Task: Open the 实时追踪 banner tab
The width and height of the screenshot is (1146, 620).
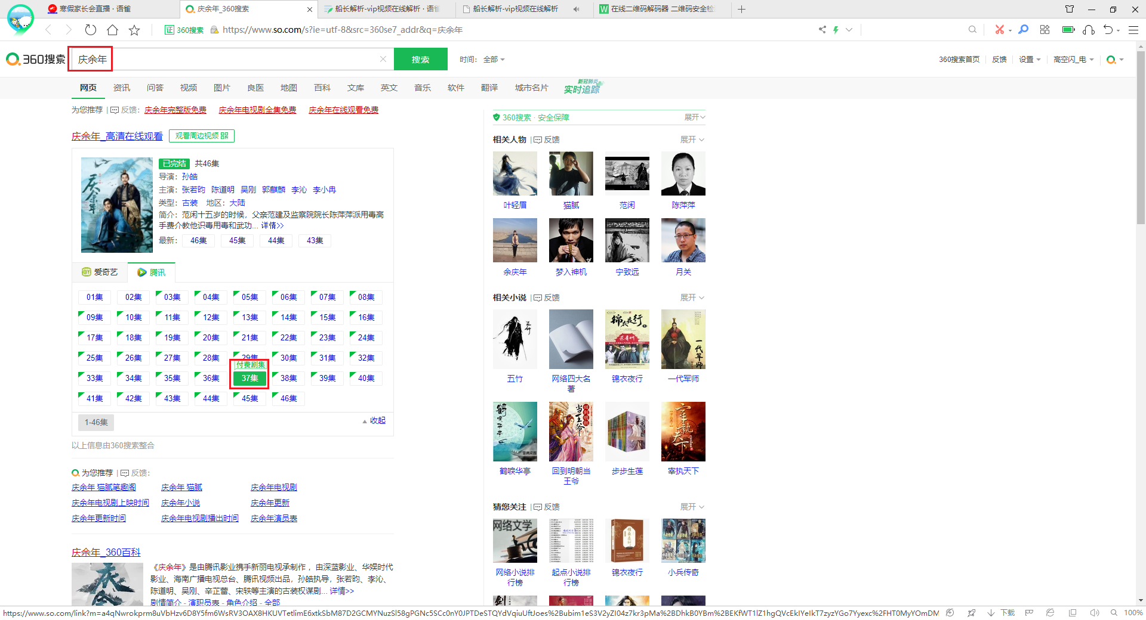Action: 583,87
